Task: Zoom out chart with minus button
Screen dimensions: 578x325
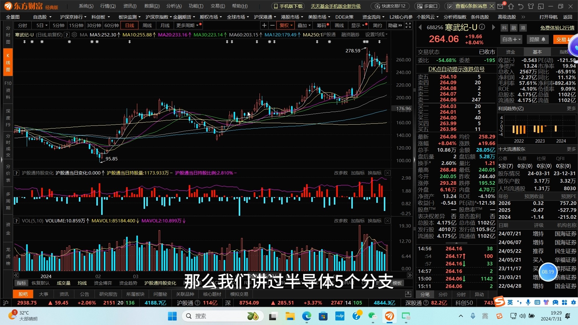Action: [x=272, y=26]
